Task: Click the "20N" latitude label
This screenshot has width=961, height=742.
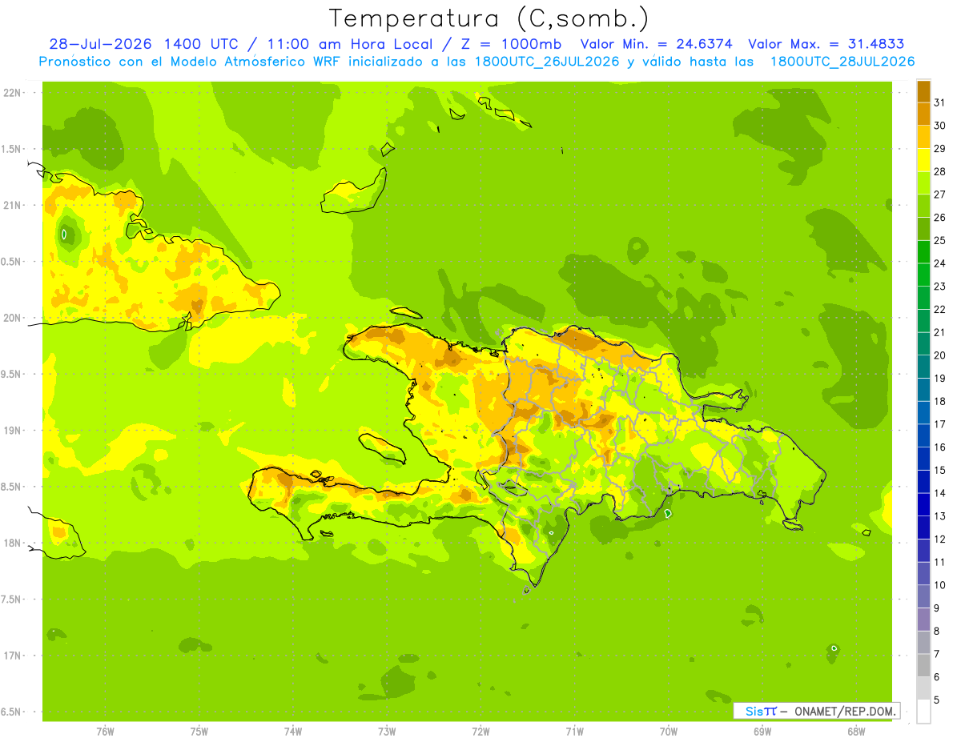Action: click(14, 318)
